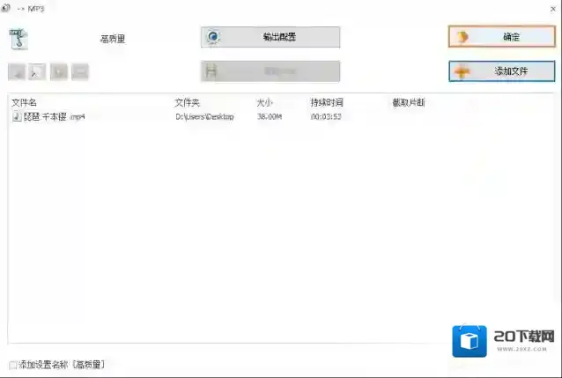
Task: Click the third small grey toolbar icon
Action: point(59,72)
